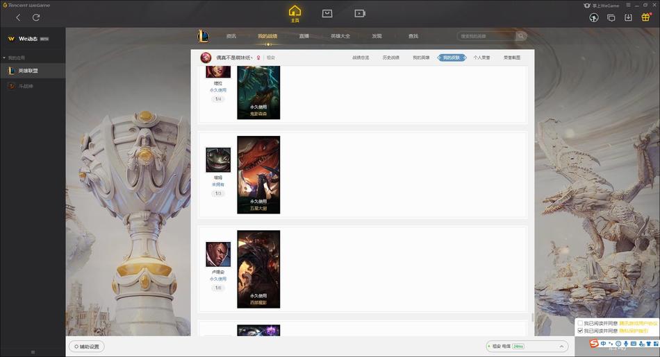Open the 五星大厨 skin card
The image size is (660, 357).
click(258, 175)
